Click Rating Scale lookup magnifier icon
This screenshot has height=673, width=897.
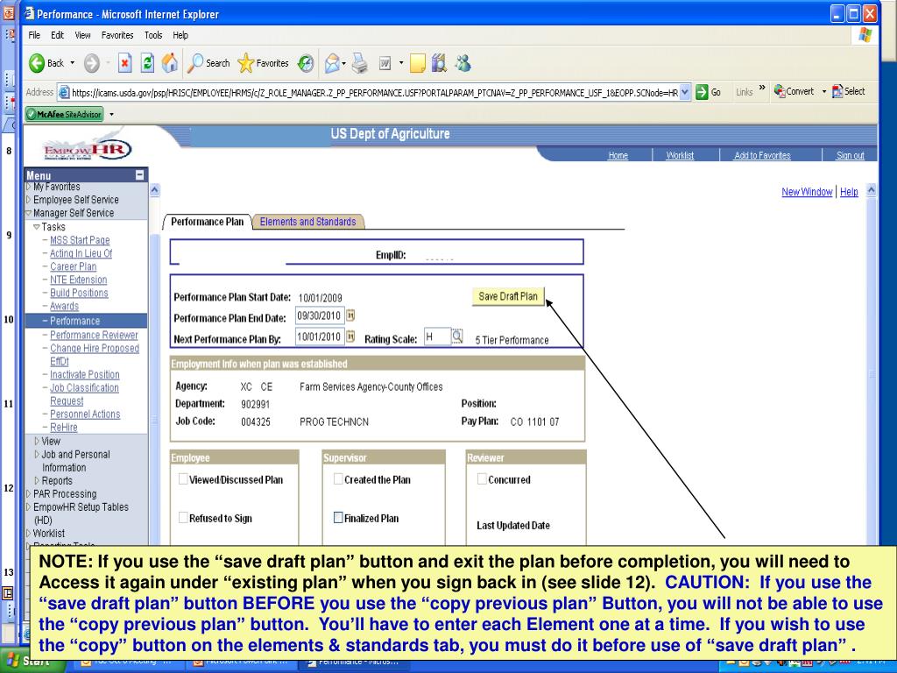pos(456,336)
